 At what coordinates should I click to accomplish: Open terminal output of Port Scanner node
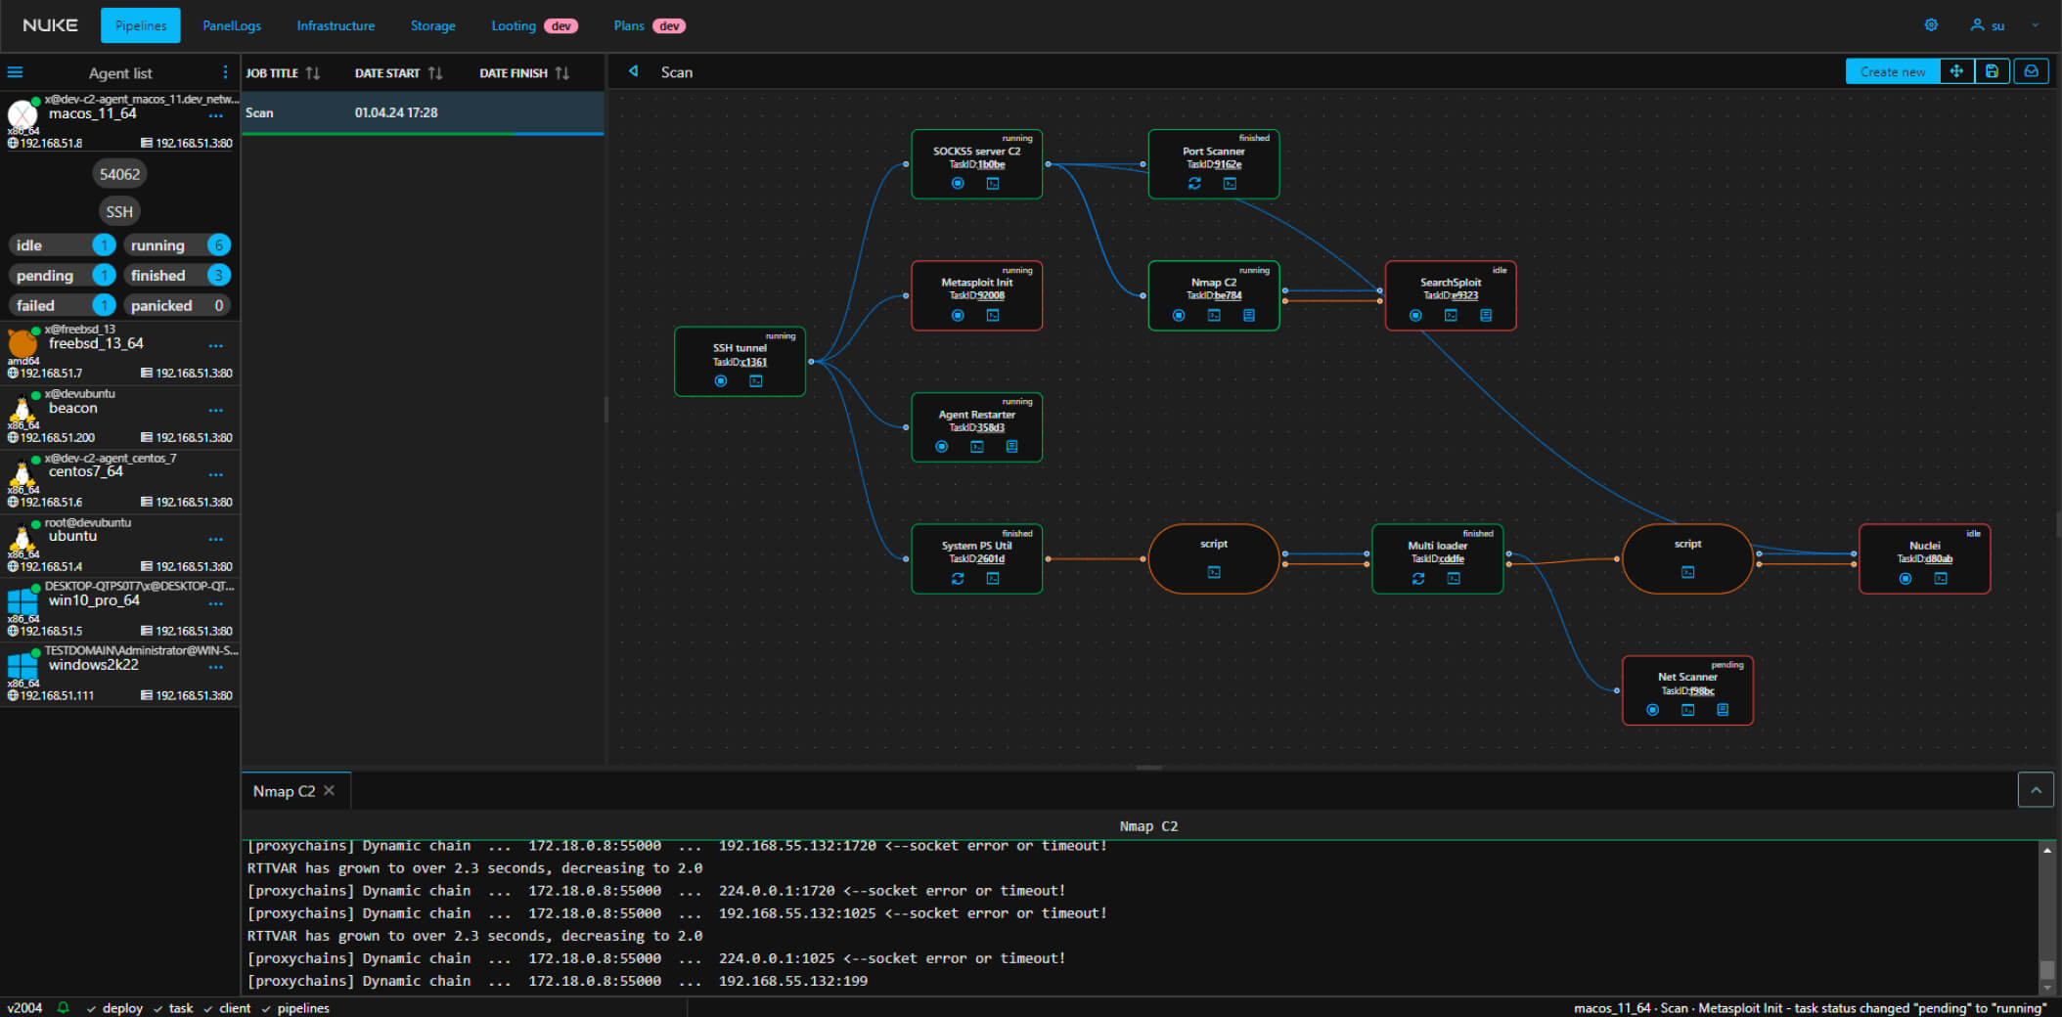pos(1230,184)
